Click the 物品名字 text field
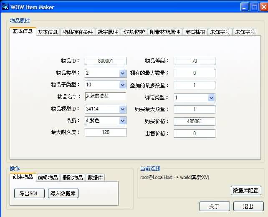Image resolution: width=268 pixels, height=217 pixels. 106,96
